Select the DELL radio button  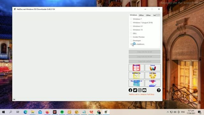coord(131,33)
